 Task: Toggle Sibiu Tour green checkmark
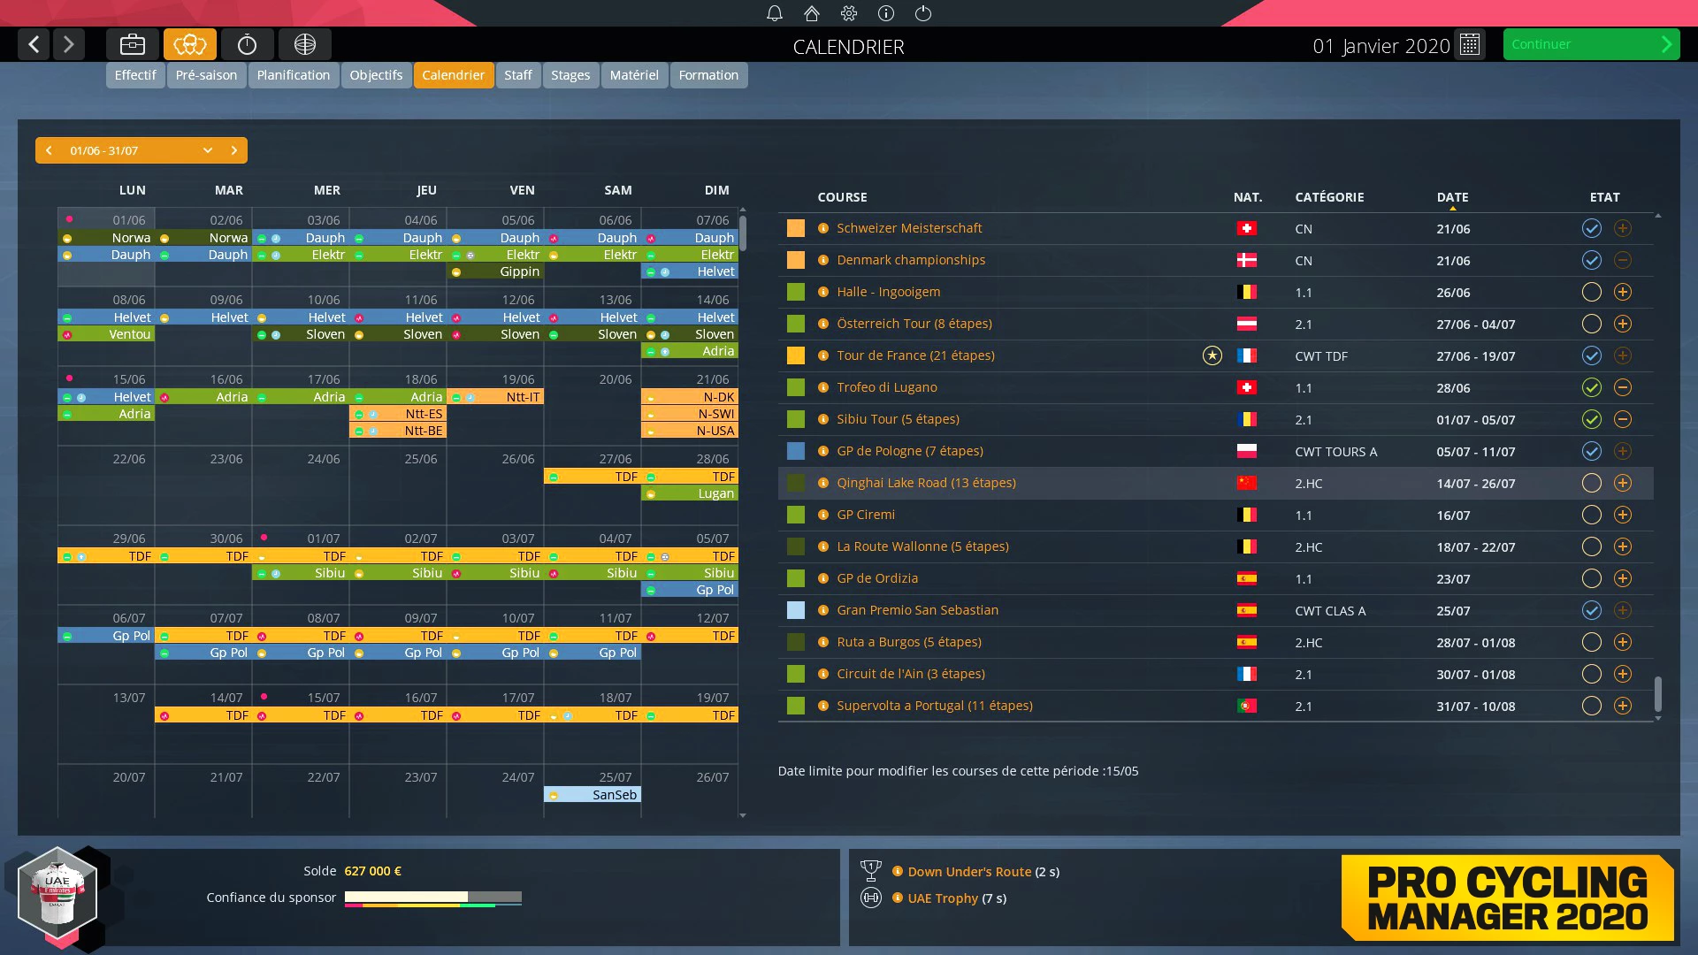1592,419
